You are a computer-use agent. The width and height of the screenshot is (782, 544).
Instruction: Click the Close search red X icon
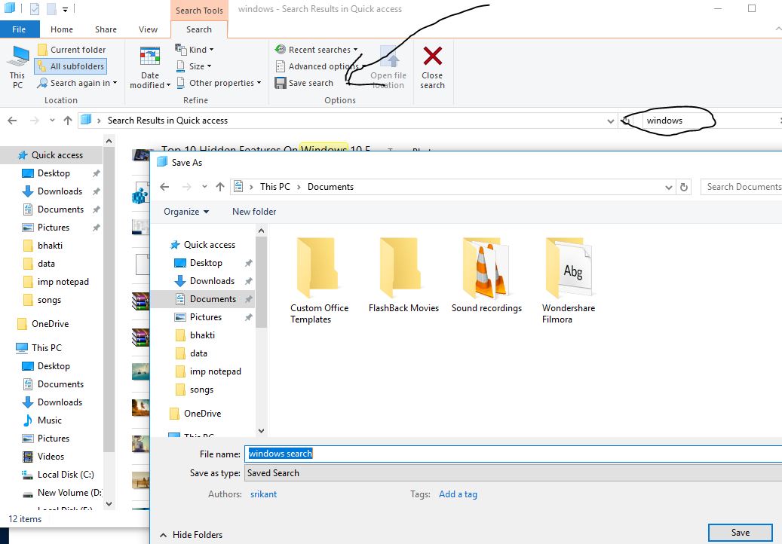tap(432, 57)
